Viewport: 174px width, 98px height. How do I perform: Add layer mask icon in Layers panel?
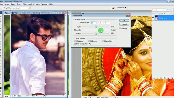(x=161, y=78)
